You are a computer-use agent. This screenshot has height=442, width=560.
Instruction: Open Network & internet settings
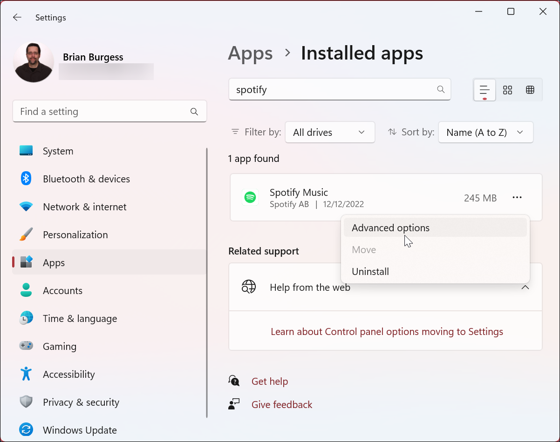109,207
